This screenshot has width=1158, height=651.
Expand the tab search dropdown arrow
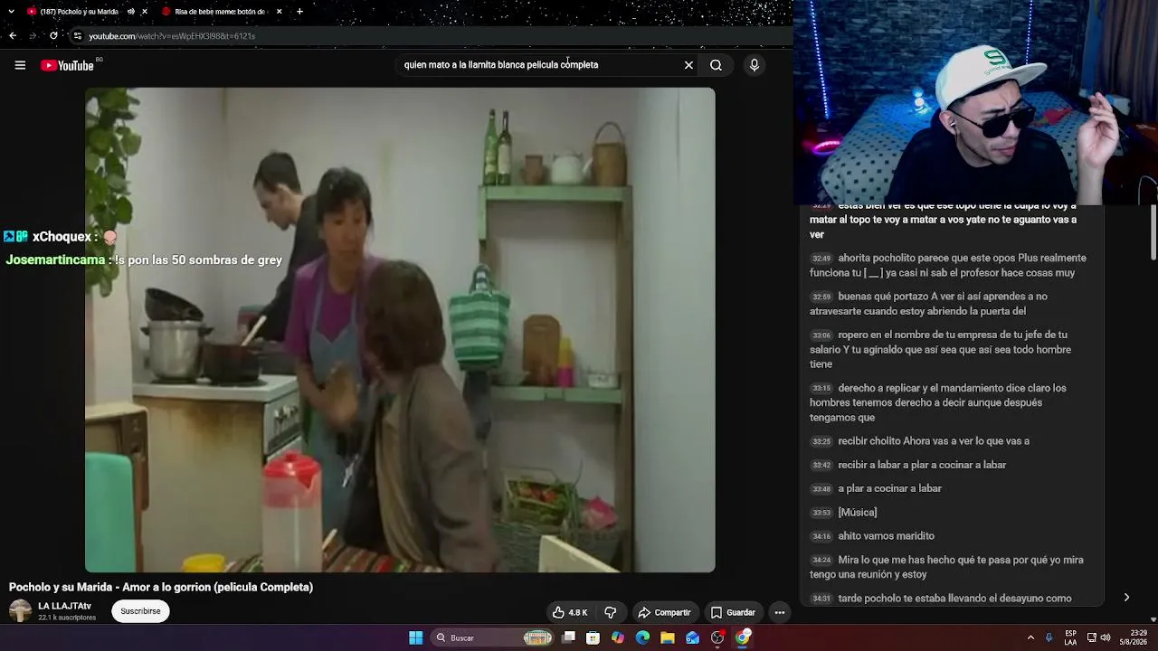11,12
